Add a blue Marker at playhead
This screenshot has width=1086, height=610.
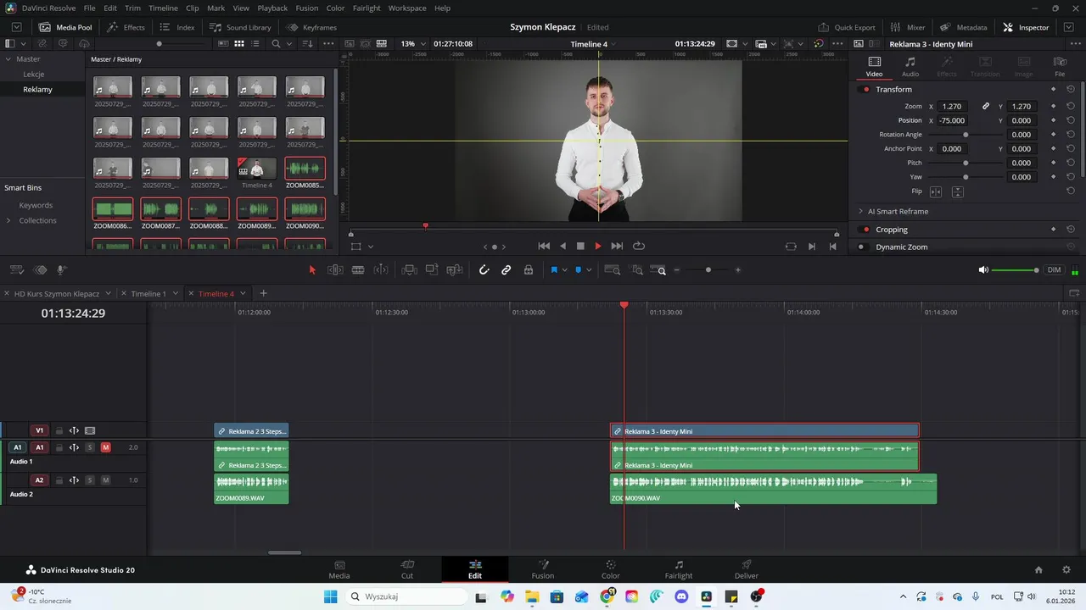point(579,270)
